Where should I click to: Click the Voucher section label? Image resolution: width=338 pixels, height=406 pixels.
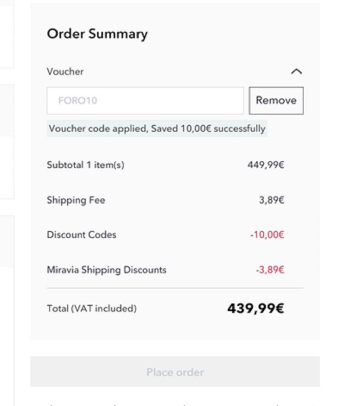click(65, 72)
